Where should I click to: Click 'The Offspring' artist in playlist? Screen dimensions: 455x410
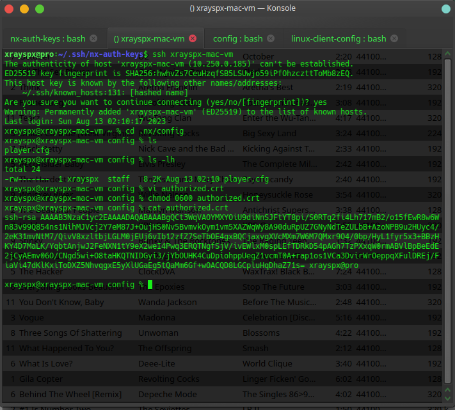click(165, 348)
